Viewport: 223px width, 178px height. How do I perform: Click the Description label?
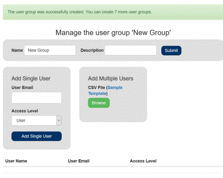point(92,50)
